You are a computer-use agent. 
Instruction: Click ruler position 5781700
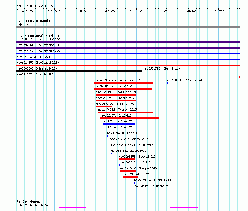pyautogui.click(x=81, y=11)
